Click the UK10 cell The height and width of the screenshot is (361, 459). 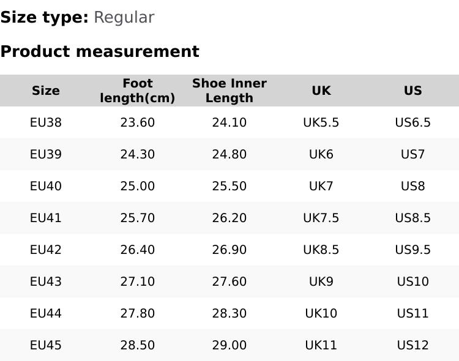[321, 313]
